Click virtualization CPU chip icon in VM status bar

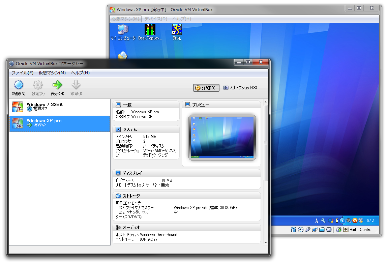click(329, 230)
